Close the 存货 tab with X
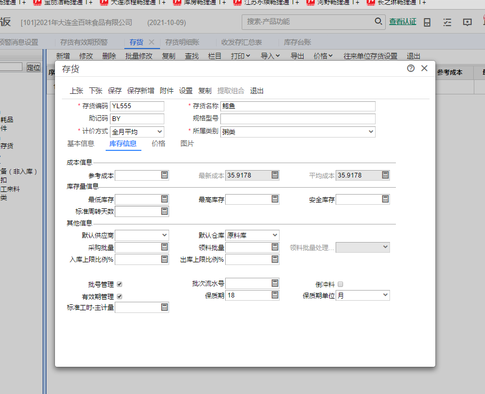Viewport: 485px width, 394px height. pyautogui.click(x=152, y=42)
